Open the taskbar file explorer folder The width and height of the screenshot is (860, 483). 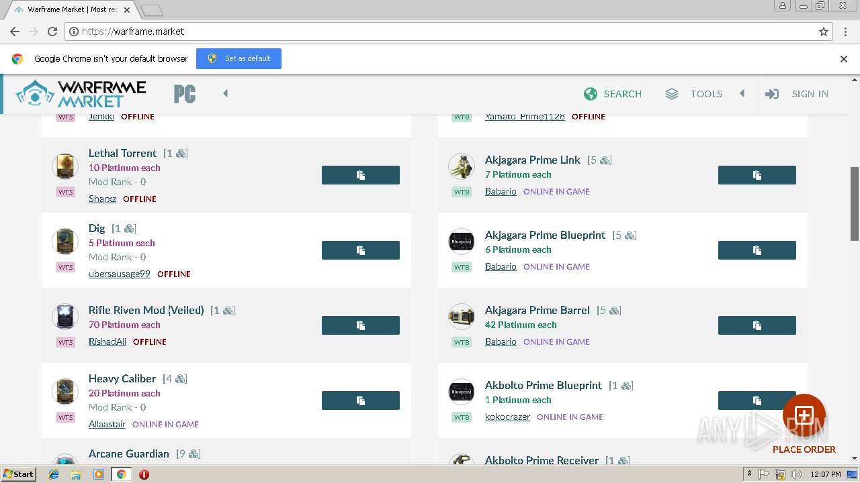coord(76,474)
